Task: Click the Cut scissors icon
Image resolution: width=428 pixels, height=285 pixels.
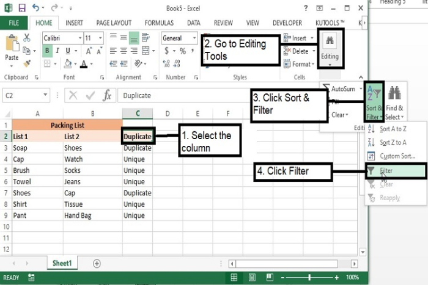Action: pyautogui.click(x=27, y=38)
